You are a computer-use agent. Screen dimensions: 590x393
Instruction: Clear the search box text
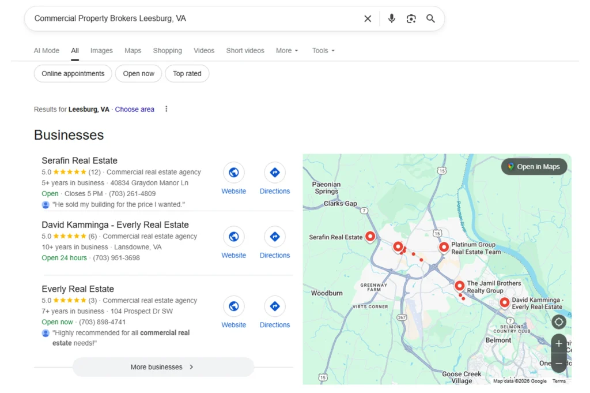point(368,18)
